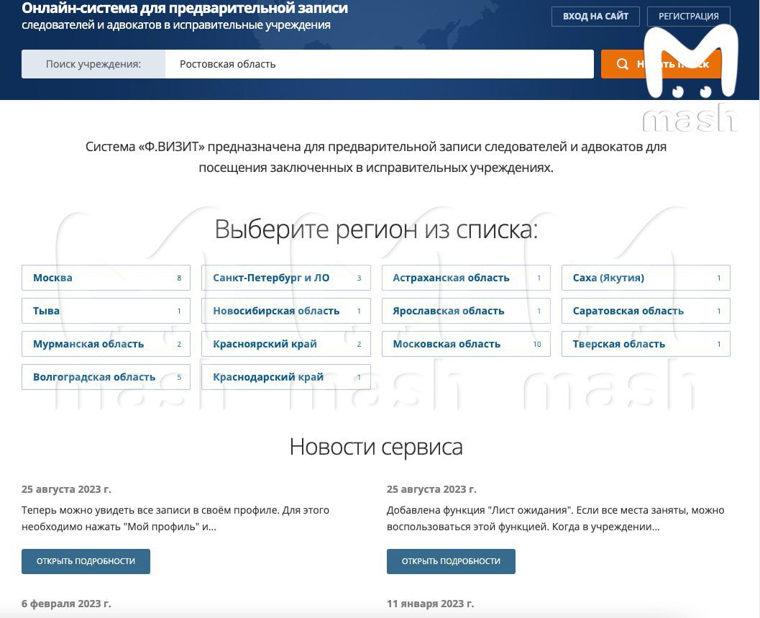Image resolution: width=760 pixels, height=618 pixels.
Task: Click the orange search button with magnifier icon
Action: [661, 64]
